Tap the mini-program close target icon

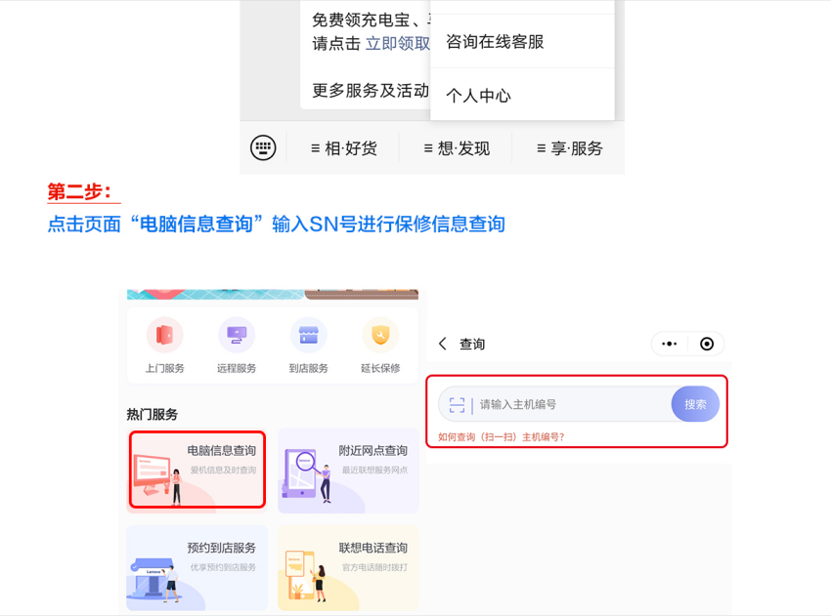[707, 344]
